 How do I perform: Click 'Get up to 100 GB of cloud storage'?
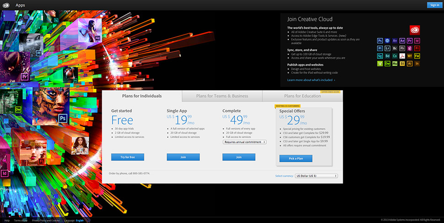click(311, 54)
